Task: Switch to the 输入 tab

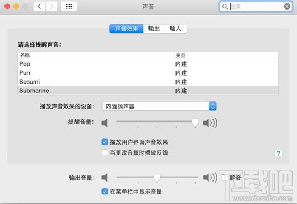Action: tap(175, 29)
